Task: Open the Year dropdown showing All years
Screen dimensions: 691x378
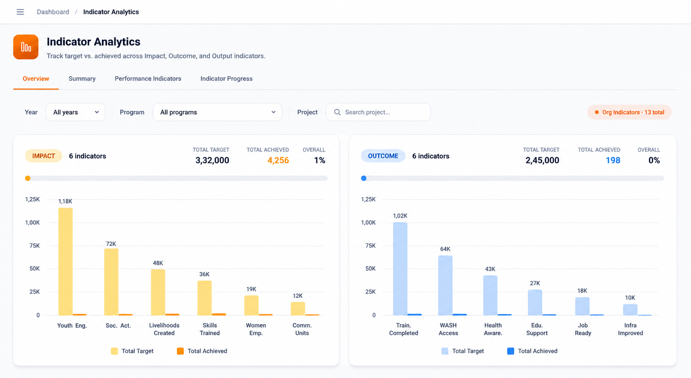Action: 76,112
